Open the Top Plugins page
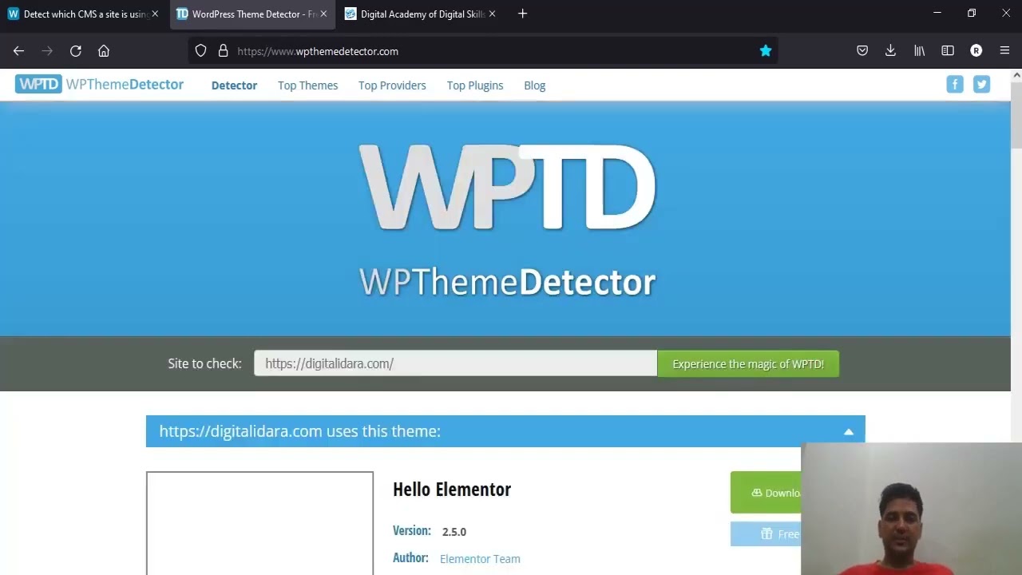The width and height of the screenshot is (1022, 575). (x=475, y=85)
